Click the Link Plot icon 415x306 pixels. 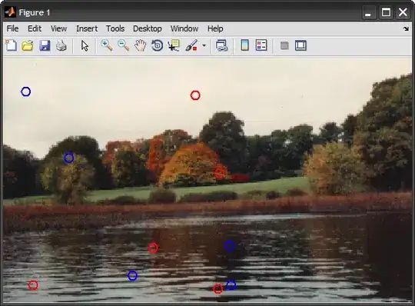[x=222, y=45]
